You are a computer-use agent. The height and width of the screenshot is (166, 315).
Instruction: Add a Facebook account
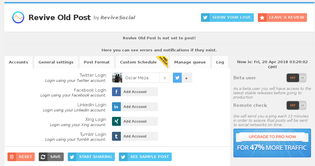pyautogui.click(x=135, y=92)
